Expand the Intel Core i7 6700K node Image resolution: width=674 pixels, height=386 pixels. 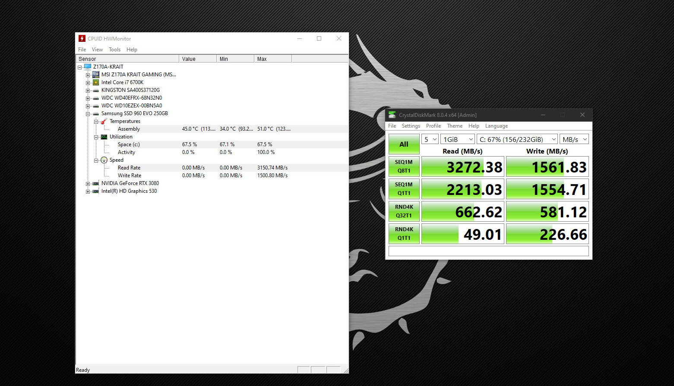point(88,83)
